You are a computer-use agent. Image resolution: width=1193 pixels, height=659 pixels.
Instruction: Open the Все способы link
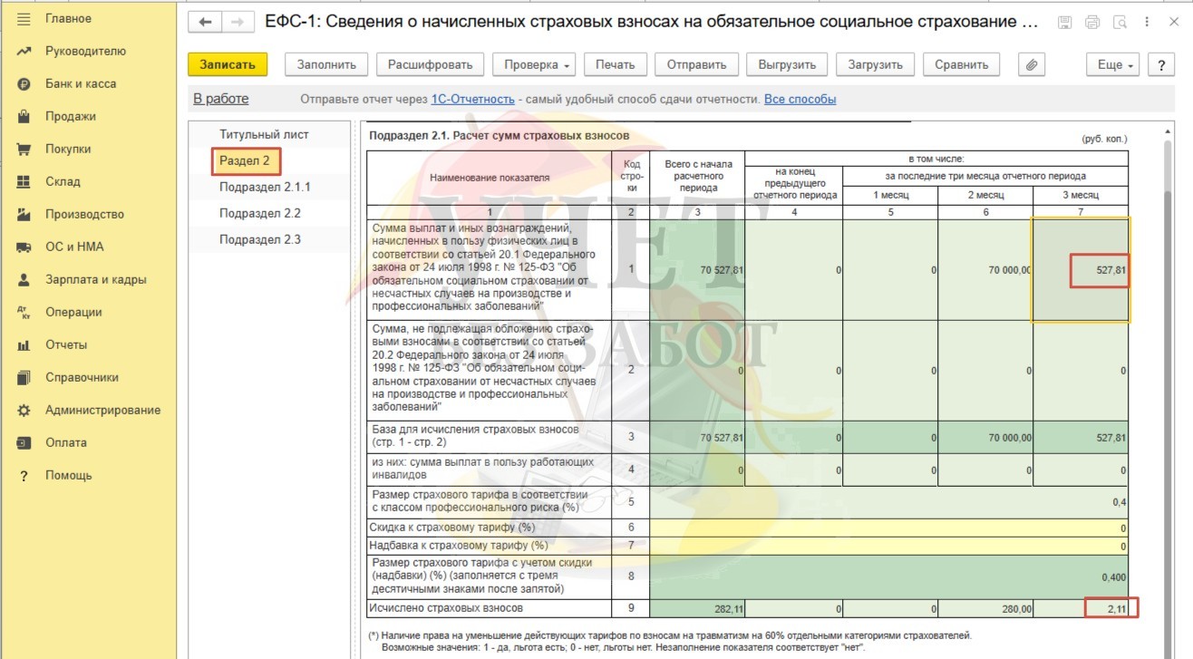[800, 100]
